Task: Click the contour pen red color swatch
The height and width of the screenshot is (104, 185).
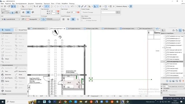Action: (x=78, y=12)
